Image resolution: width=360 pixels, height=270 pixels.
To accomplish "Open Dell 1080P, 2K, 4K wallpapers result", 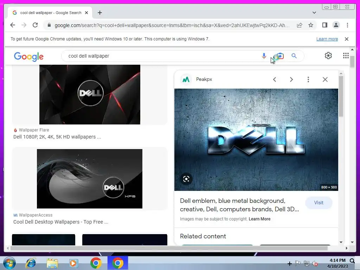I will point(57,137).
